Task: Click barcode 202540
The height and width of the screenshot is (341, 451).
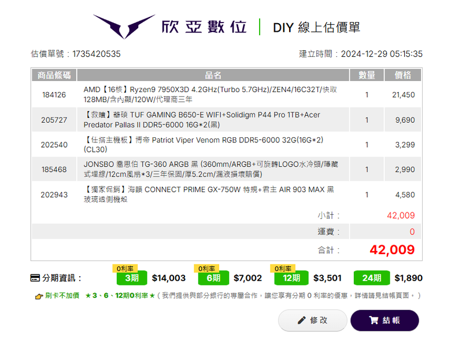Action: [x=54, y=145]
